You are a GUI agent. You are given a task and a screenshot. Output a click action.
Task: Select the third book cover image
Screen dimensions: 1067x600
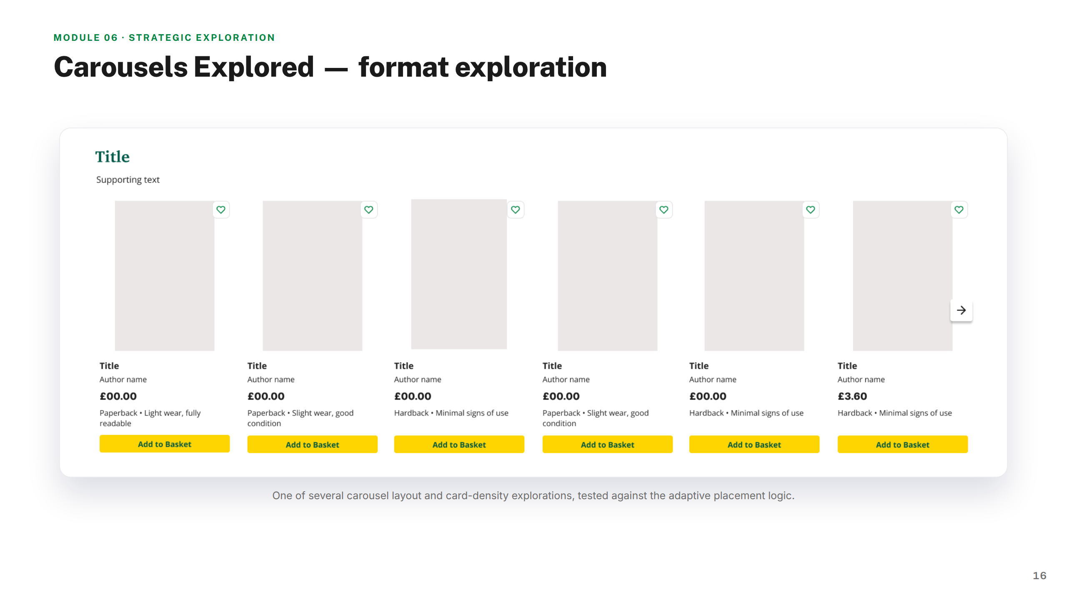[459, 274]
